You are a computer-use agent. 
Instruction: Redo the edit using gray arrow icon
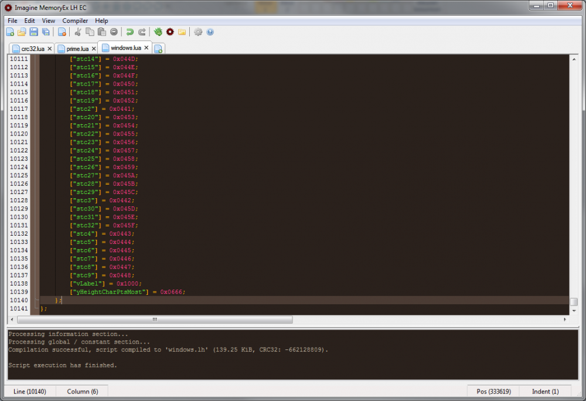[142, 32]
